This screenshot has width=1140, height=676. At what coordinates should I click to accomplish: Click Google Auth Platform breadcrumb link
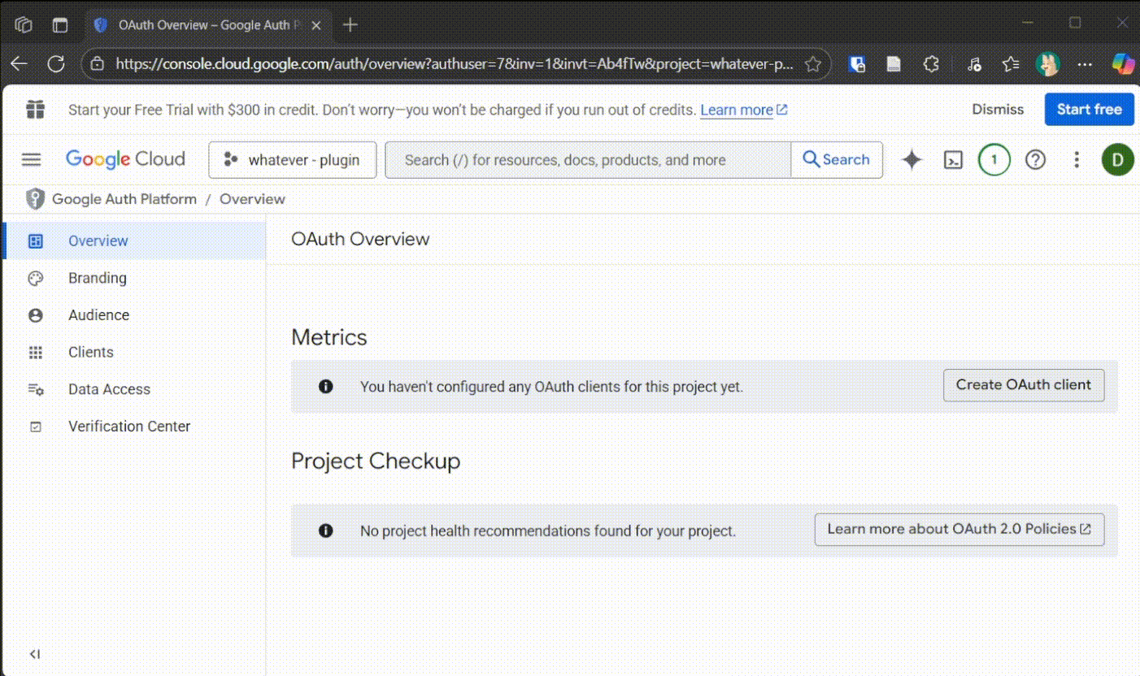(x=124, y=199)
